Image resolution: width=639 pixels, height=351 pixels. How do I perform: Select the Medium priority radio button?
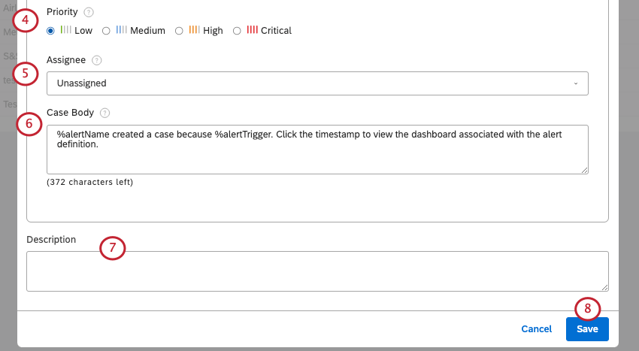click(106, 31)
